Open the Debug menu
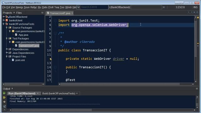 pos(45,7)
